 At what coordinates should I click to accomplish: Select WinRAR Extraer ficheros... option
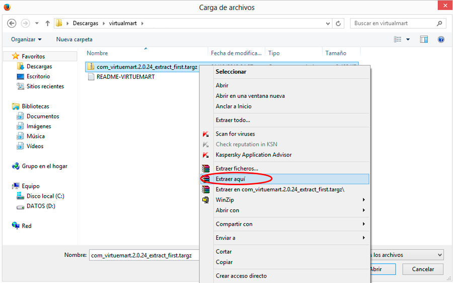[237, 169]
